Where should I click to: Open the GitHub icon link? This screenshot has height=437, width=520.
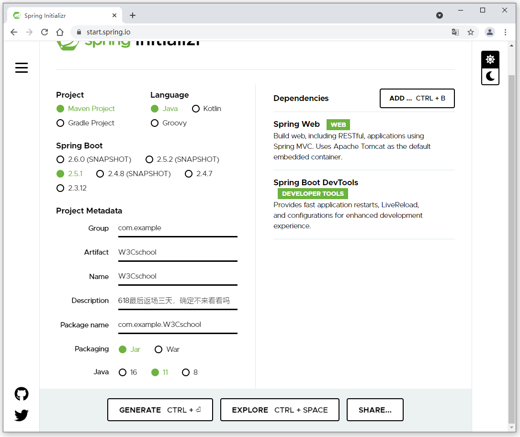pos(22,394)
